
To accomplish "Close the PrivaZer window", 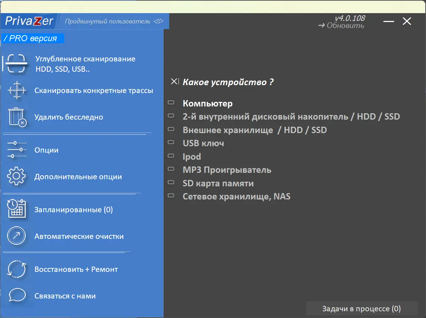I will 406,21.
